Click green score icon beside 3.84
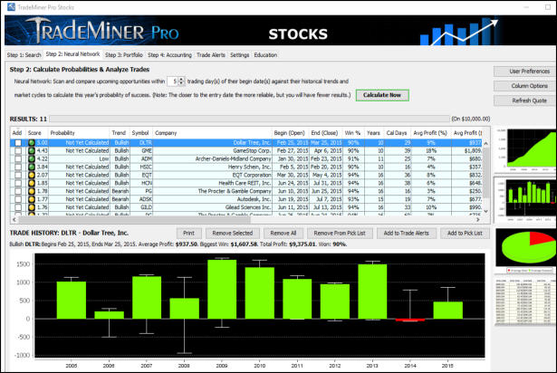 [x=32, y=167]
